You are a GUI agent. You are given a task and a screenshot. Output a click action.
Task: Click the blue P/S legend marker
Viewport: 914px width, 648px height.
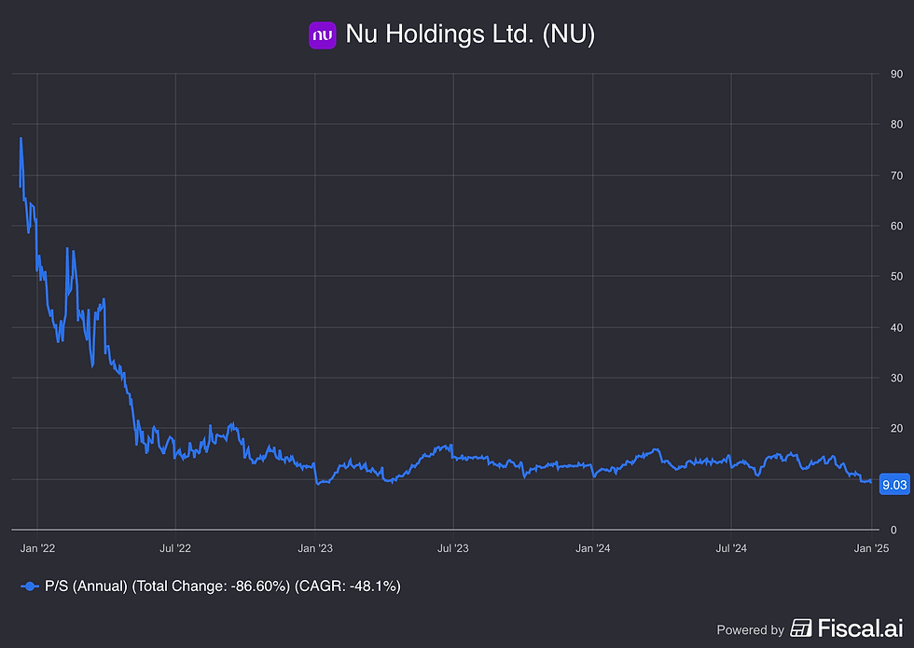pyautogui.click(x=30, y=586)
